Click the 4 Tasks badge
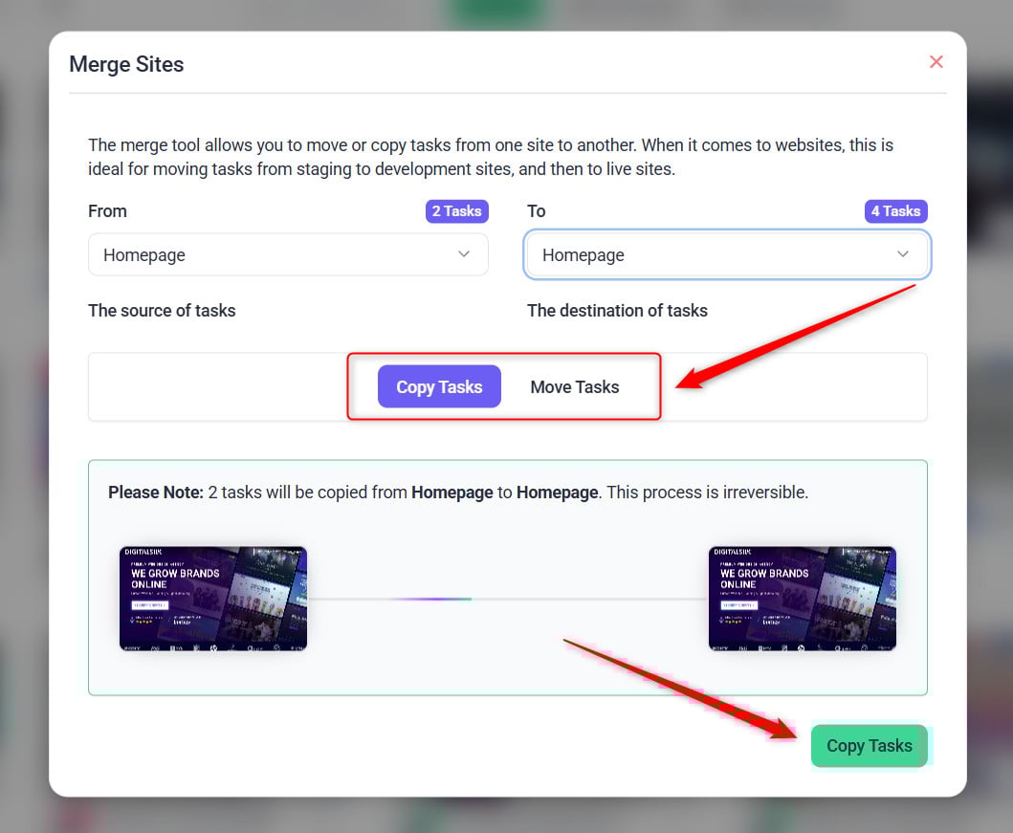 pyautogui.click(x=895, y=211)
